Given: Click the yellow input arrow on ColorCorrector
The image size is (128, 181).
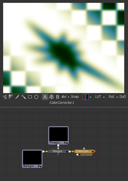Looking at the screenshot, I should (73, 152).
